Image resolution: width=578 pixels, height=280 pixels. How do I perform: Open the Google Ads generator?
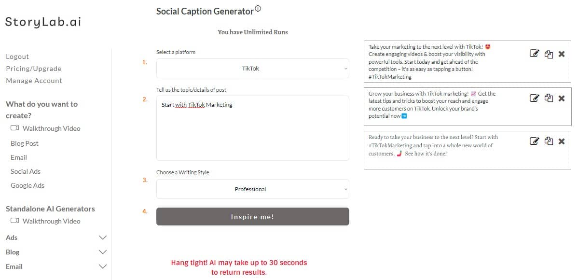28,185
